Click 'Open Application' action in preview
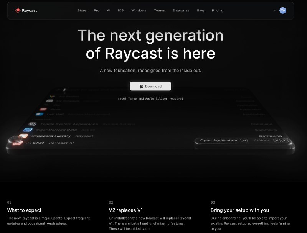The width and height of the screenshot is (307, 233). (x=219, y=140)
